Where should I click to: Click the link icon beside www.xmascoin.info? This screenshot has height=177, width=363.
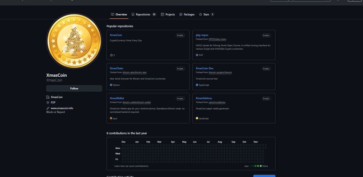point(48,108)
